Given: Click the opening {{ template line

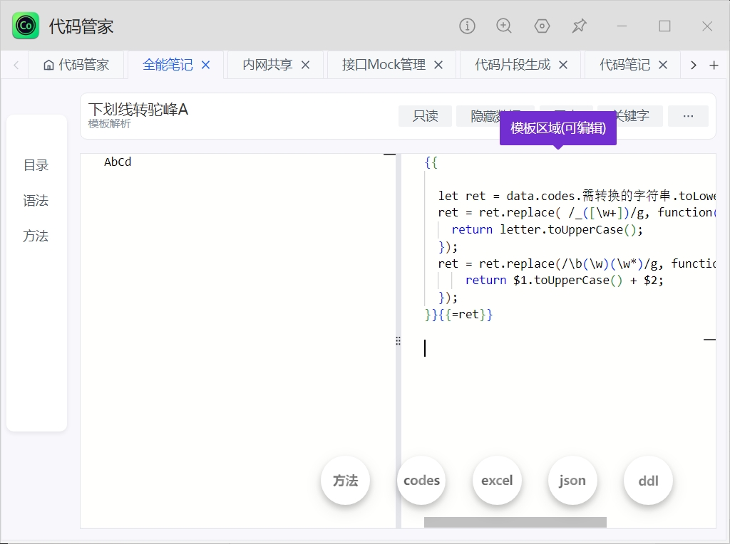Looking at the screenshot, I should coord(431,162).
